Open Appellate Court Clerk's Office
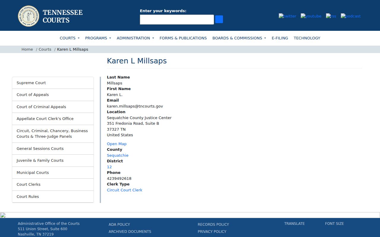Image resolution: width=380 pixels, height=237 pixels. pyautogui.click(x=53, y=119)
